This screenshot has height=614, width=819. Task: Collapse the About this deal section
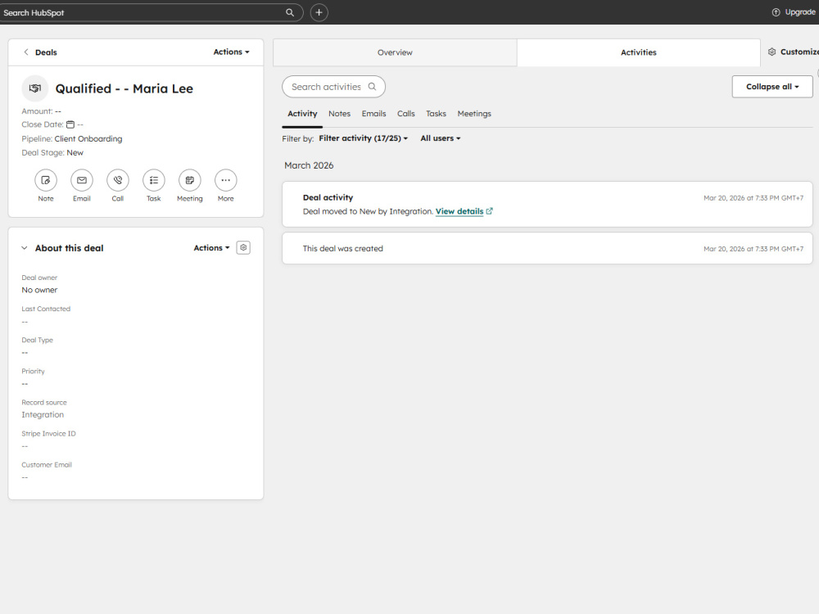[24, 248]
